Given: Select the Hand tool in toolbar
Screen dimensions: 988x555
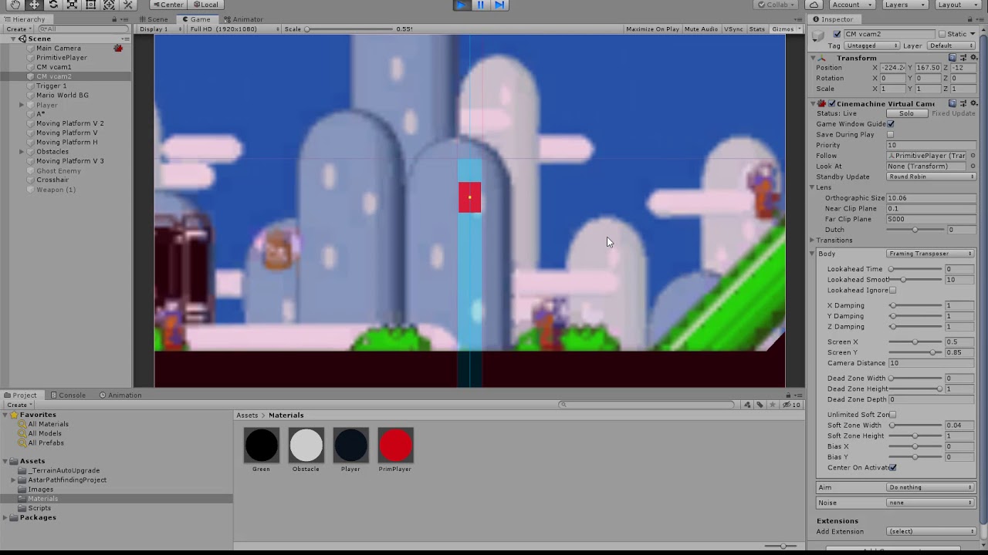Looking at the screenshot, I should coord(15,5).
